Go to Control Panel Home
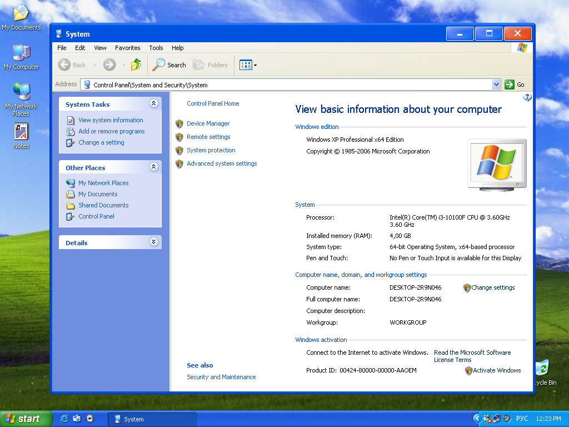This screenshot has width=569, height=427. 213,103
